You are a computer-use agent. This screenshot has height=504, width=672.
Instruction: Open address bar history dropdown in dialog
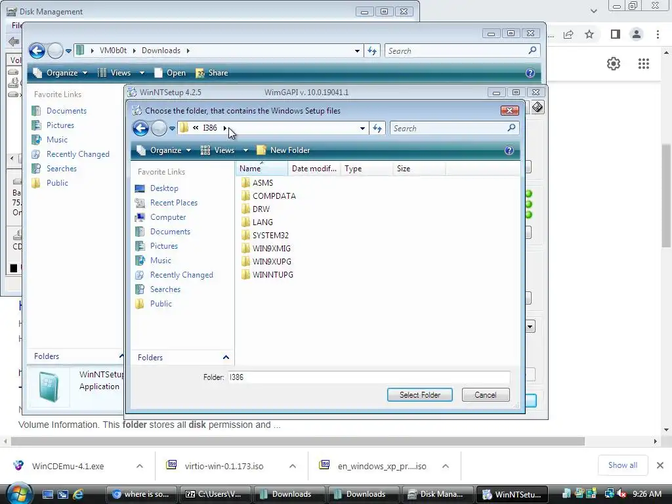tap(362, 128)
